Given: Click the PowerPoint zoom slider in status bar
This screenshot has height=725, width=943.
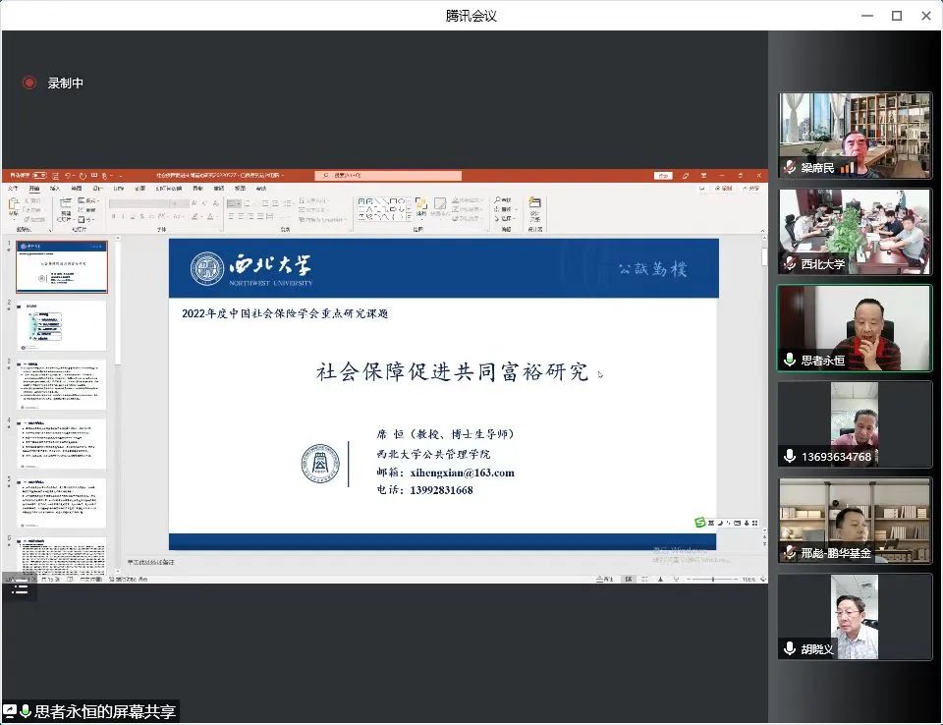Looking at the screenshot, I should (713, 580).
